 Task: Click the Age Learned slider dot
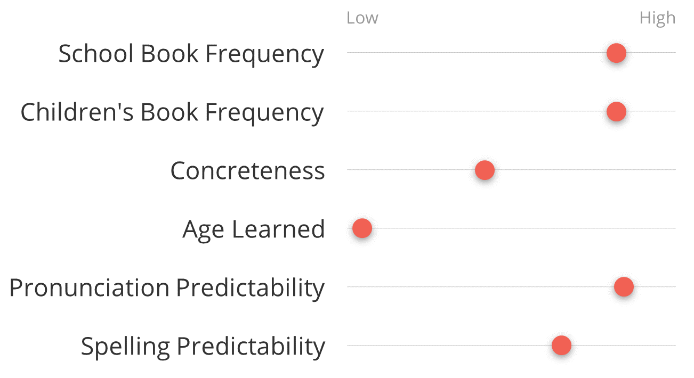coord(362,228)
